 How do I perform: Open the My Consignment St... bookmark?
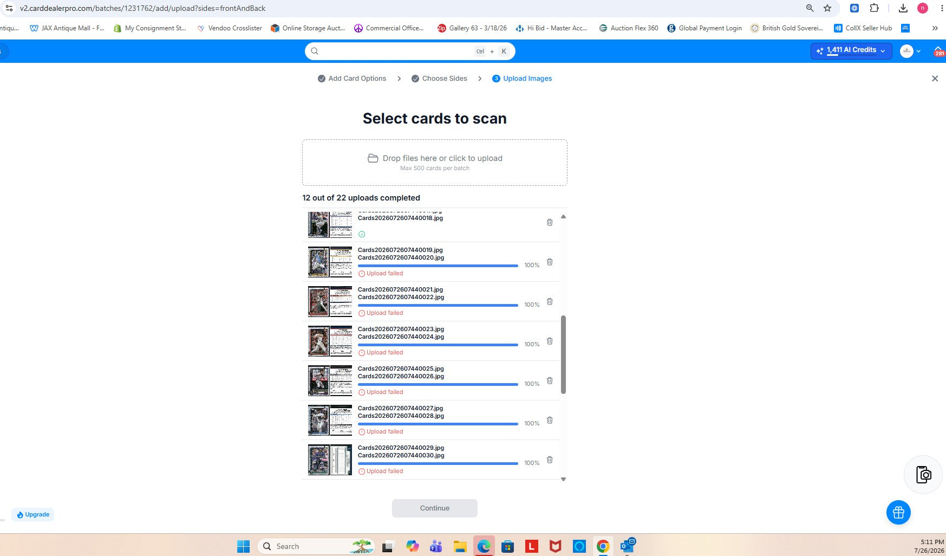click(150, 28)
